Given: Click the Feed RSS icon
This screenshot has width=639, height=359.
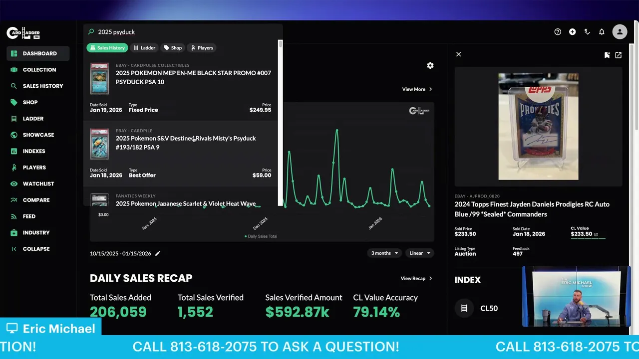Looking at the screenshot, I should (x=14, y=216).
